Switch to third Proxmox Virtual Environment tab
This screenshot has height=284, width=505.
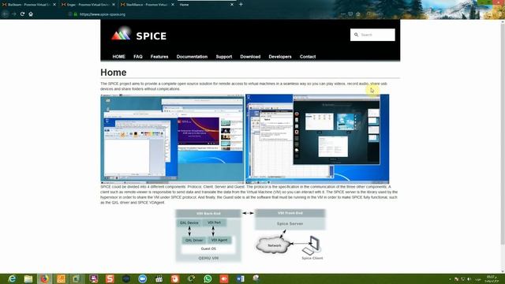[148, 5]
